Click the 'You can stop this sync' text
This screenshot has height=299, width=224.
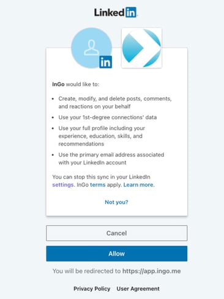tap(101, 177)
